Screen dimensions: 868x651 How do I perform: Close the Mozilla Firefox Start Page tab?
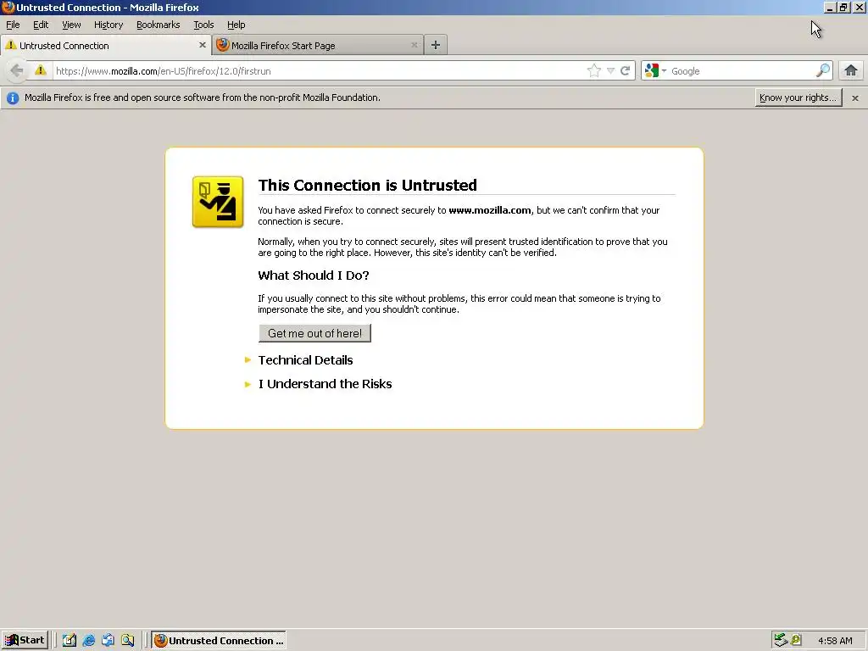pyautogui.click(x=414, y=45)
